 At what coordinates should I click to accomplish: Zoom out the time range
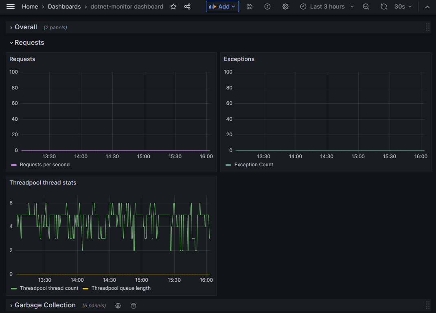(366, 7)
